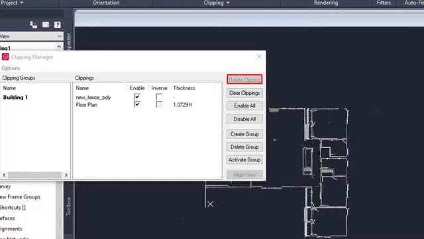Click the Activate Group button
This screenshot has height=239, width=424.
(244, 160)
